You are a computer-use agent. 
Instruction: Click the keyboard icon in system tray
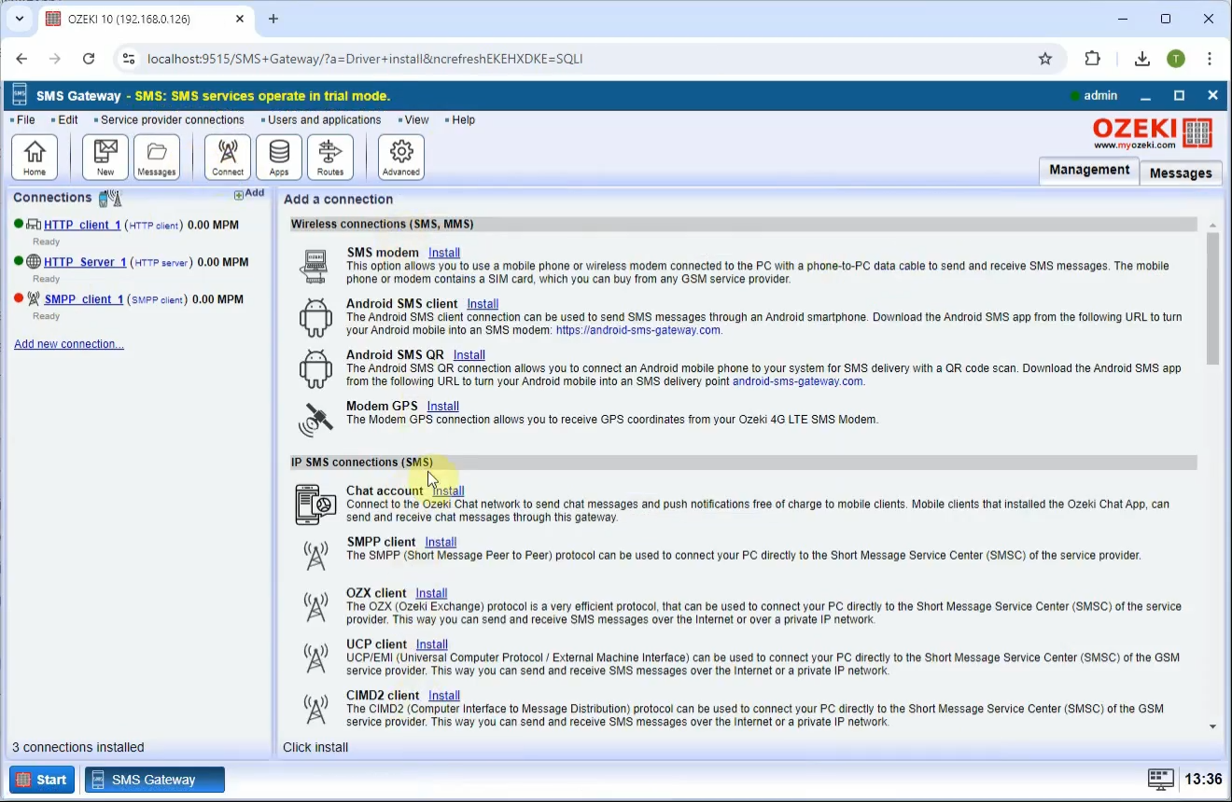1160,780
